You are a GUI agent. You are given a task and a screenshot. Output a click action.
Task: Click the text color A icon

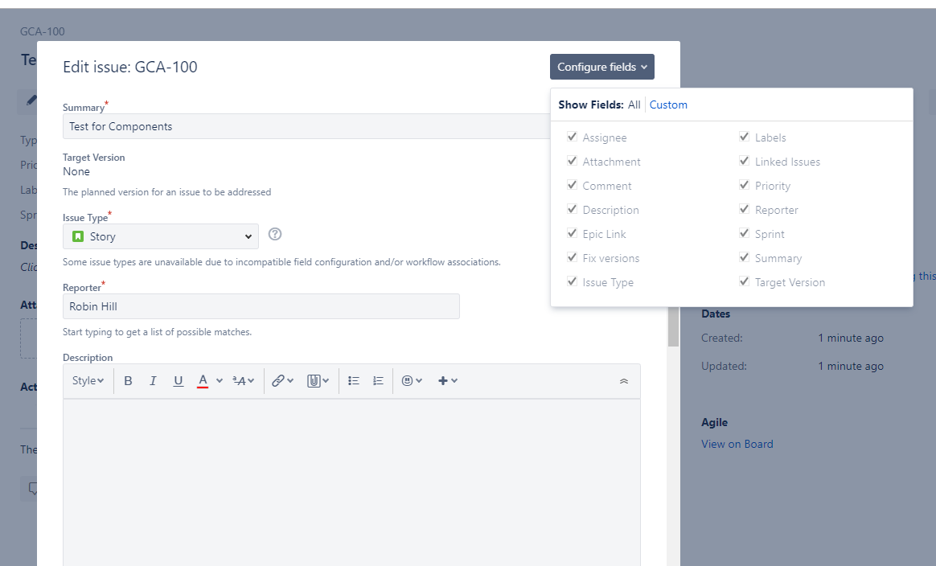coord(203,381)
